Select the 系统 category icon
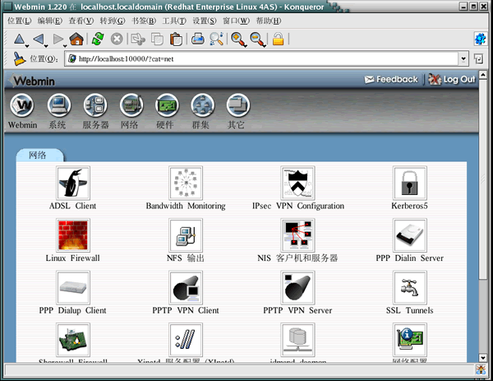This screenshot has height=381, width=493. 59,105
